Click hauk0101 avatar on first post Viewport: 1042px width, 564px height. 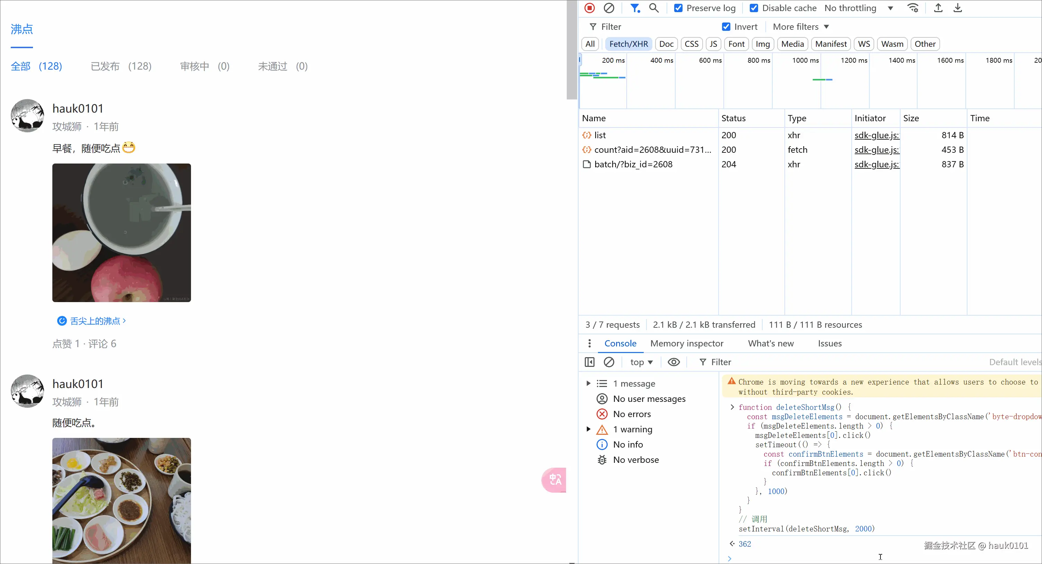[x=27, y=116]
